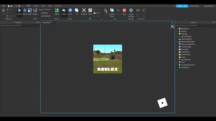Expand the ReplicatedStorage node
This screenshot has height=121, width=216.
(x=177, y=42)
